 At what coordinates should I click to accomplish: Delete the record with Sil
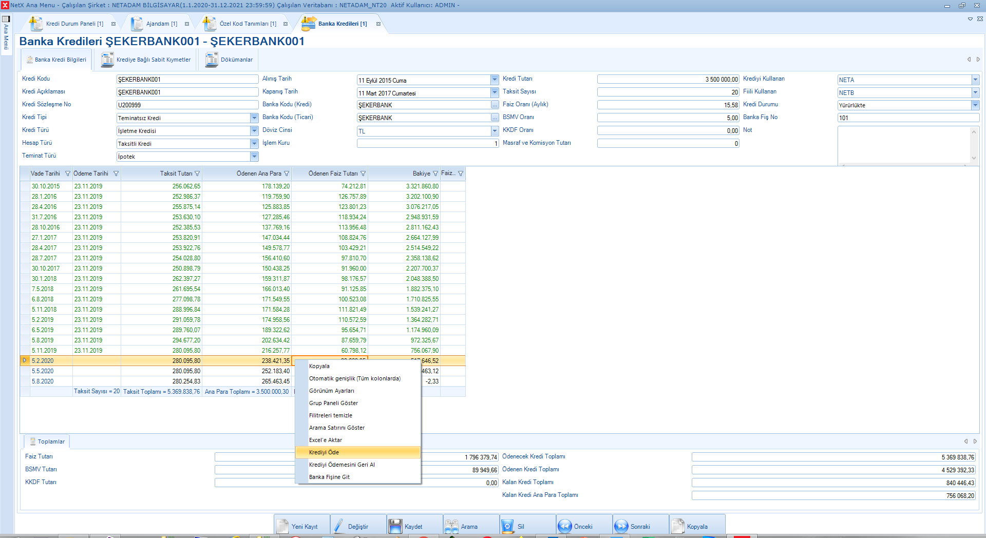pyautogui.click(x=528, y=526)
